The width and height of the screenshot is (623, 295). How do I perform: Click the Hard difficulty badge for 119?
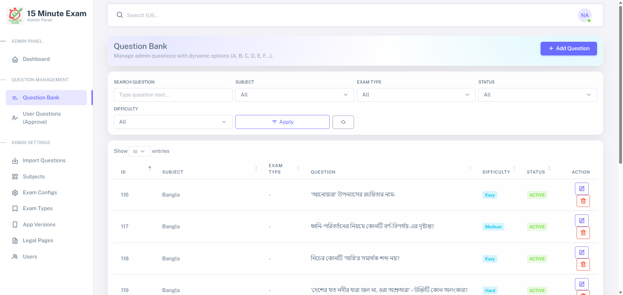(x=490, y=290)
